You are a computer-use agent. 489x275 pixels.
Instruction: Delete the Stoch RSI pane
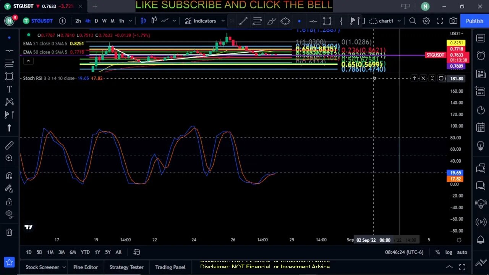click(x=423, y=78)
